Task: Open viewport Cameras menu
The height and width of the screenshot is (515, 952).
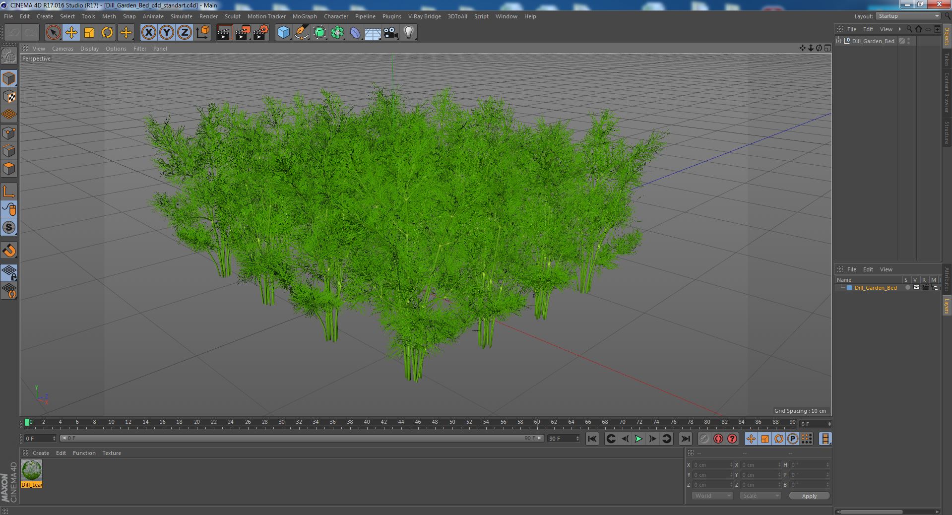Action: tap(63, 49)
